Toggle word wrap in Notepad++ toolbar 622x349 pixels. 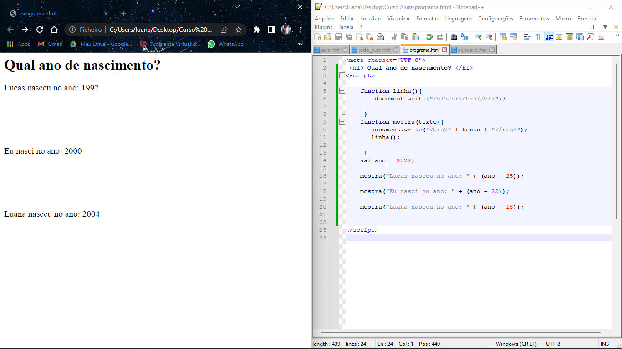point(527,37)
